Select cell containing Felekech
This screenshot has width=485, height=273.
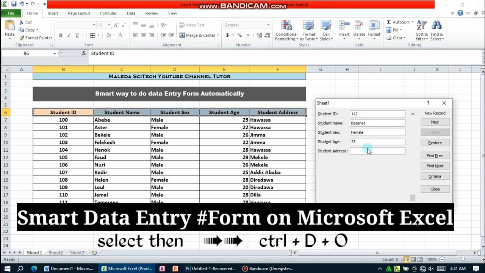[x=122, y=143]
